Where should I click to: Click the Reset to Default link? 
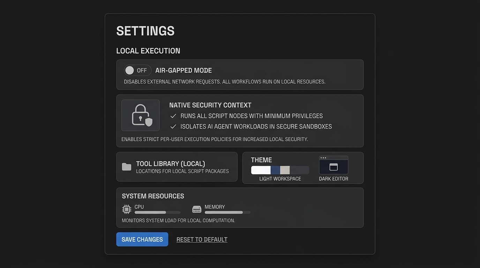click(202, 239)
